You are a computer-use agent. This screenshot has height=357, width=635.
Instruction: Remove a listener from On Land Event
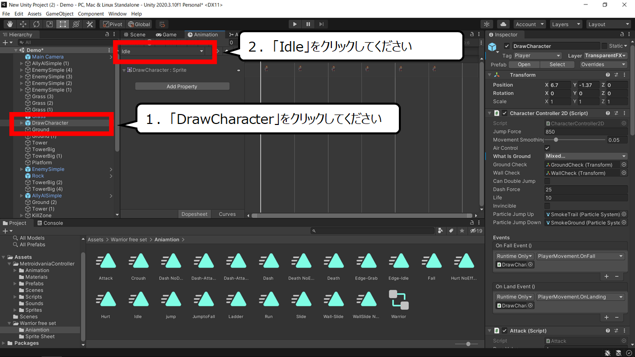[617, 317]
